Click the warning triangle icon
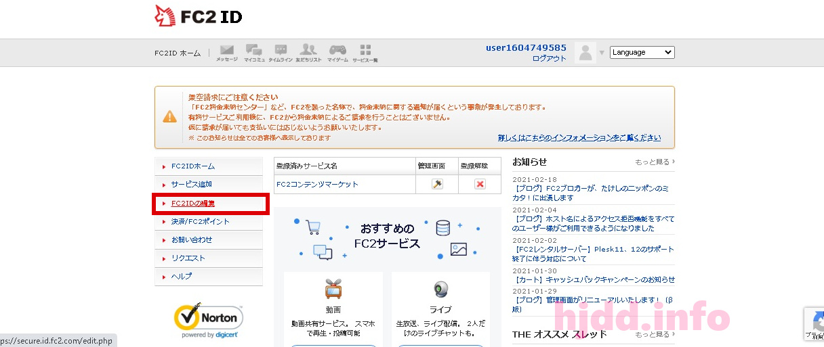This screenshot has height=347, width=824. pos(169,116)
